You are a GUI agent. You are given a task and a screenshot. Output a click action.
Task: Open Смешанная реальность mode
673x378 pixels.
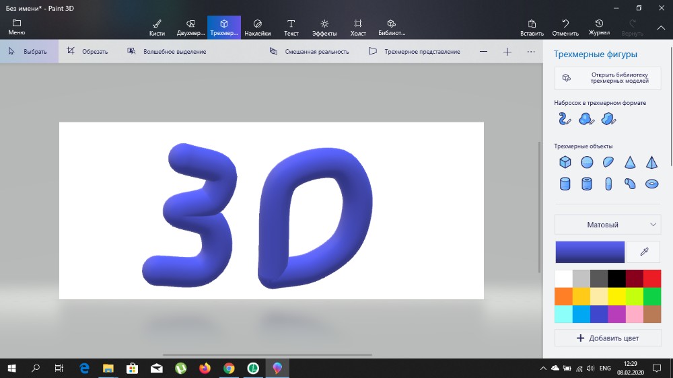[x=309, y=52]
